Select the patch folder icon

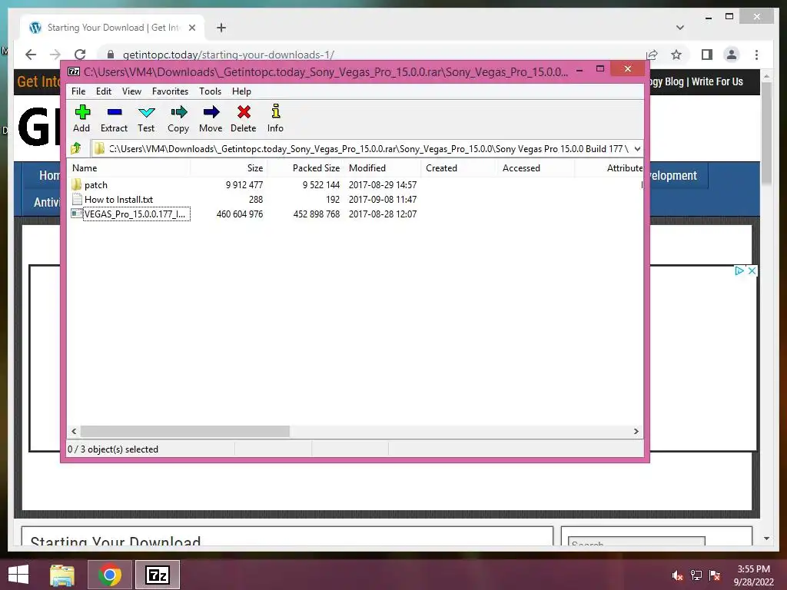point(76,184)
